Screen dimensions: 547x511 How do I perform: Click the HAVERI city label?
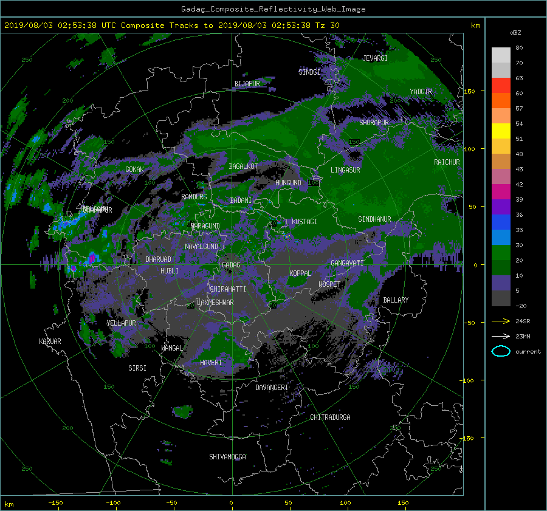(x=211, y=363)
